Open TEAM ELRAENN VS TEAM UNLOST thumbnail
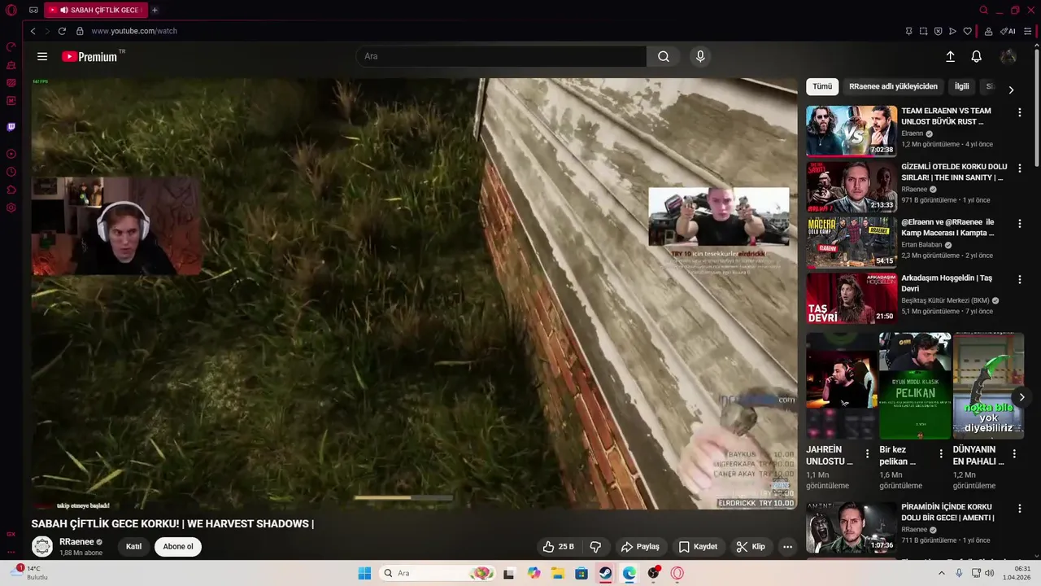 point(852,130)
